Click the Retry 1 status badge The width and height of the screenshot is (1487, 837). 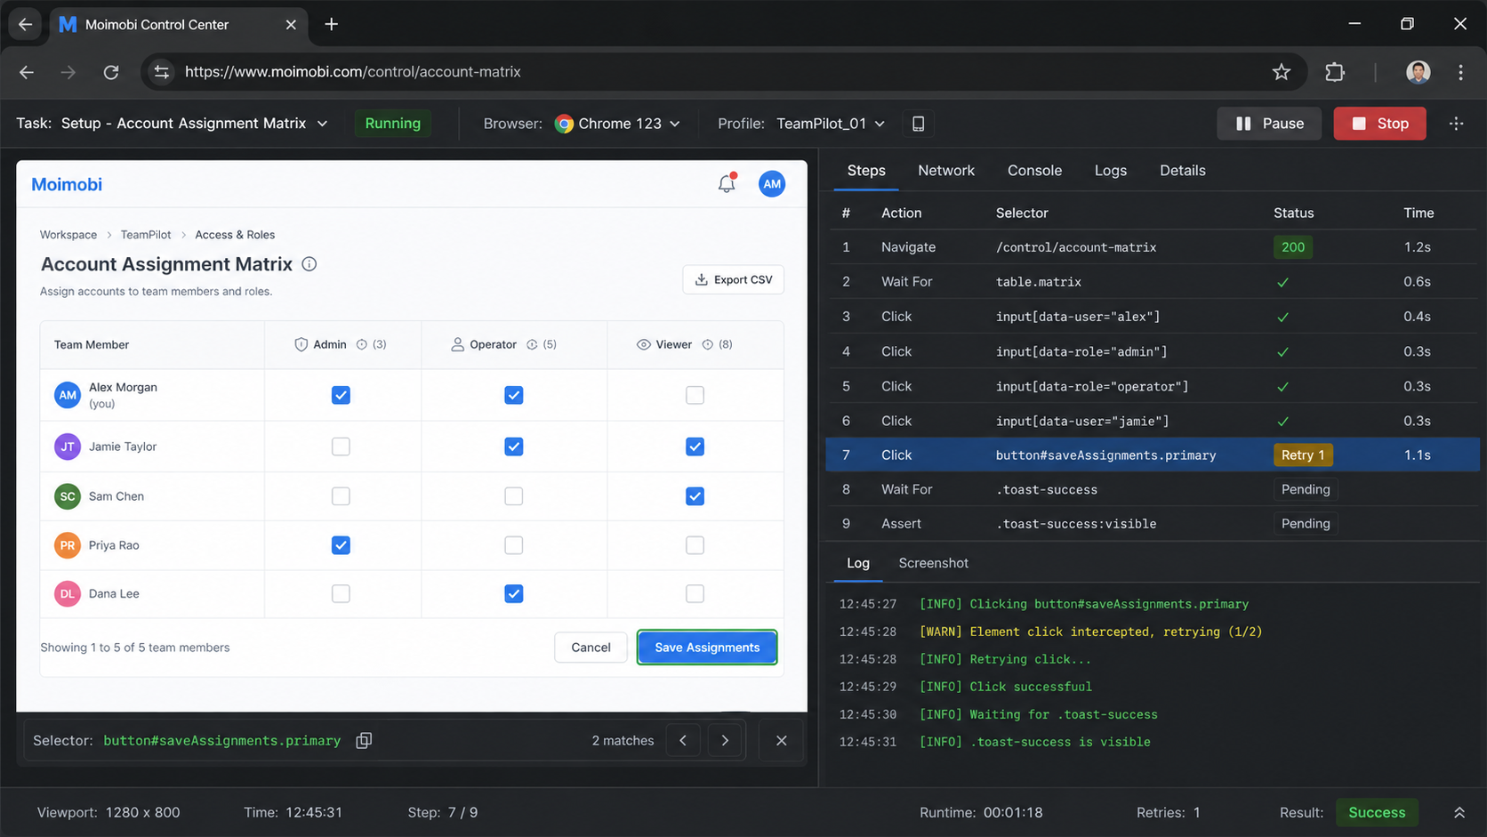(x=1303, y=455)
